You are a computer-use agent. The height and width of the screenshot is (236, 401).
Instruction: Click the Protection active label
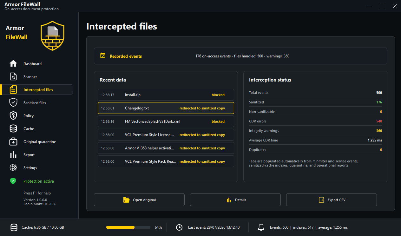point(39,181)
